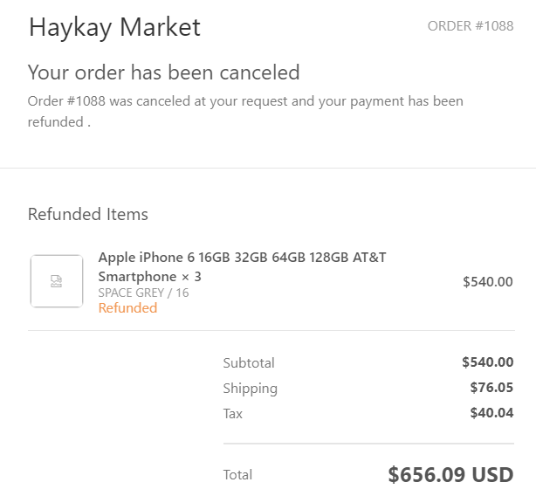The width and height of the screenshot is (536, 496).
Task: Click the orange Refunded status label
Action: coord(127,307)
